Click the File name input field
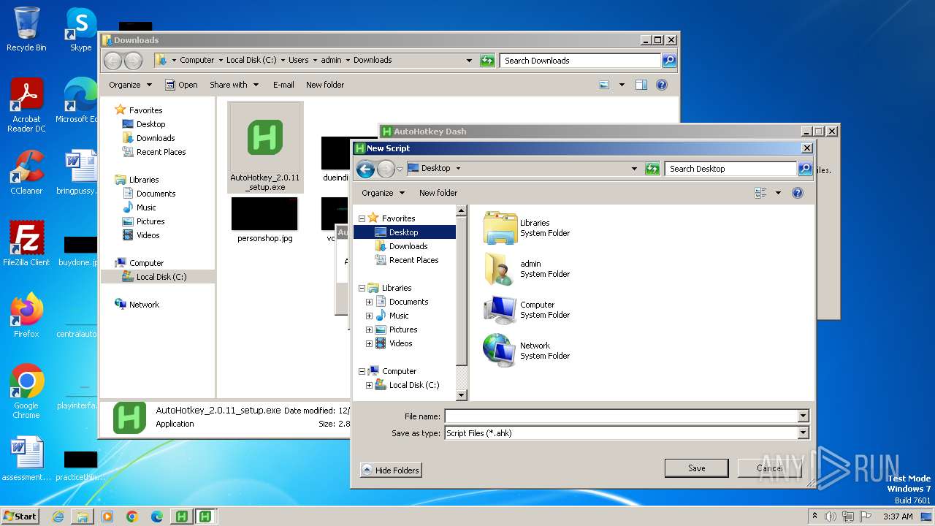 pyautogui.click(x=621, y=416)
